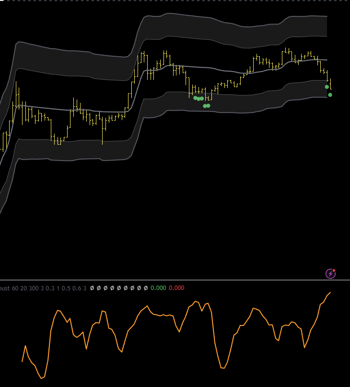Viewport: 350px width, 387px height.
Task: Click the purple lightning bolt icon
Action: click(x=330, y=274)
